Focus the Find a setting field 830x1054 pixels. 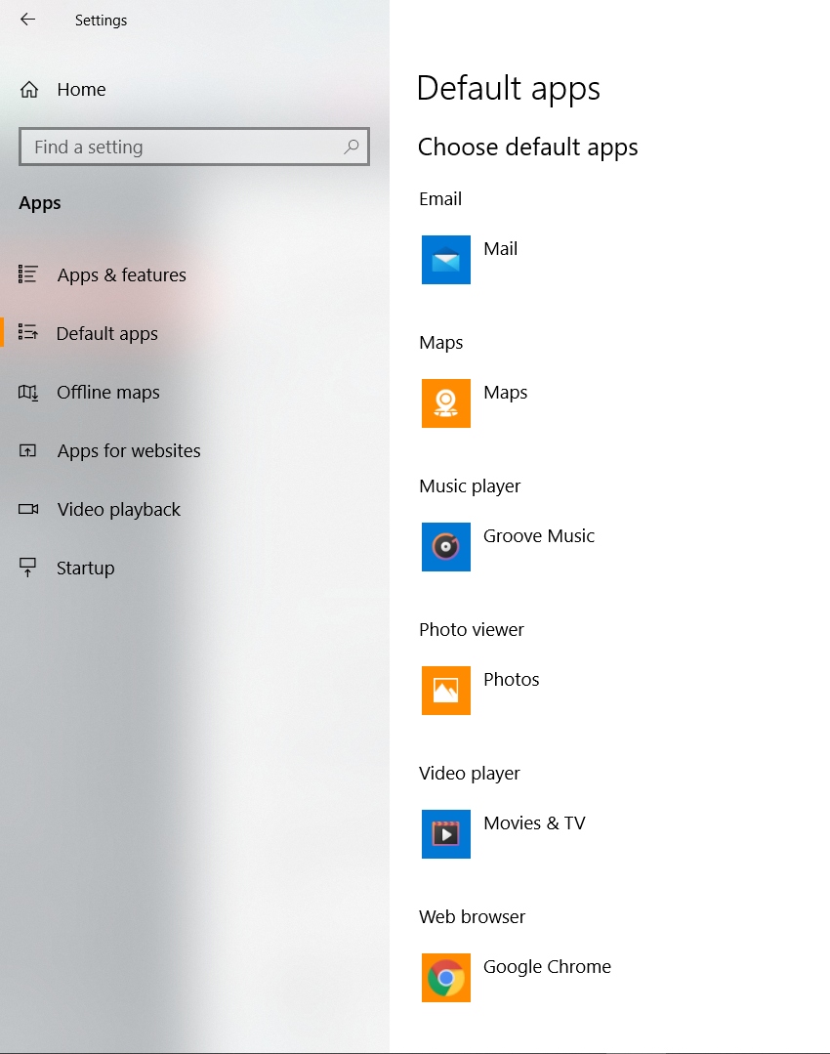pyautogui.click(x=194, y=147)
